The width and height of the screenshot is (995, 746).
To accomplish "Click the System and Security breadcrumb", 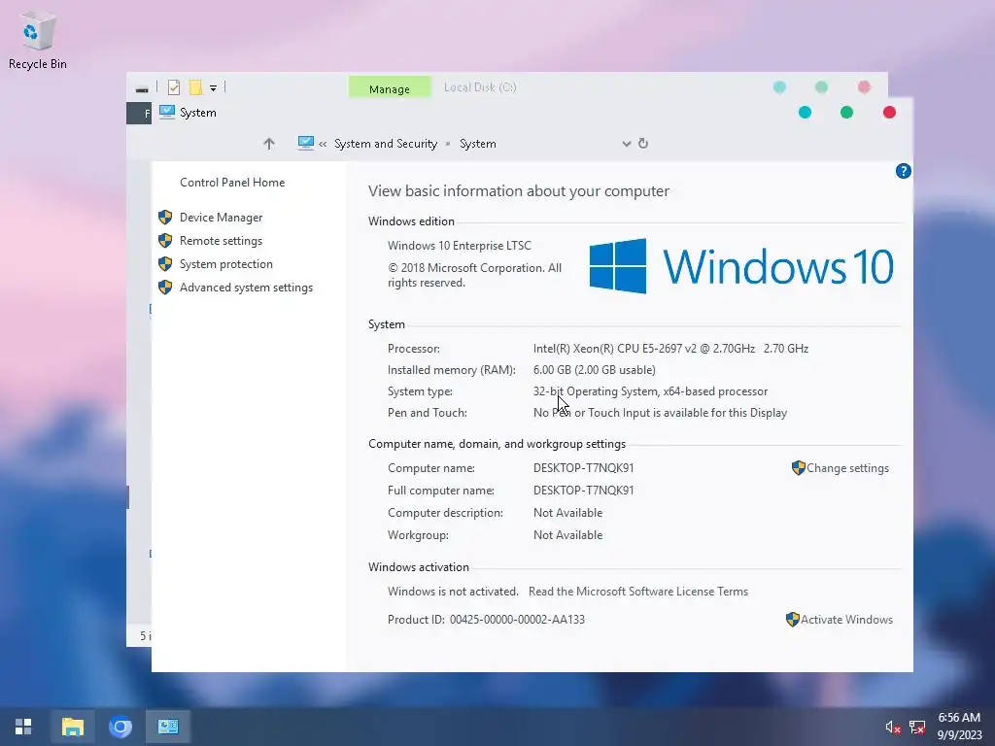I will [x=386, y=144].
